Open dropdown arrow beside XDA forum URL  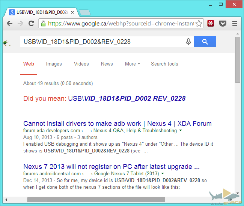coord(181,131)
